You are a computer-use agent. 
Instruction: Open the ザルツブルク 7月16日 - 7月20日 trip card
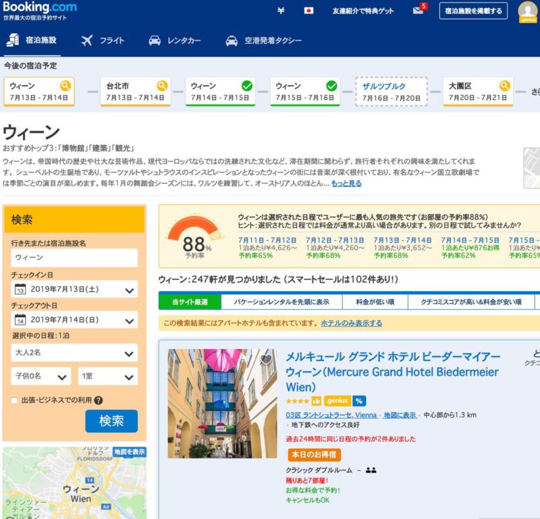pyautogui.click(x=391, y=92)
